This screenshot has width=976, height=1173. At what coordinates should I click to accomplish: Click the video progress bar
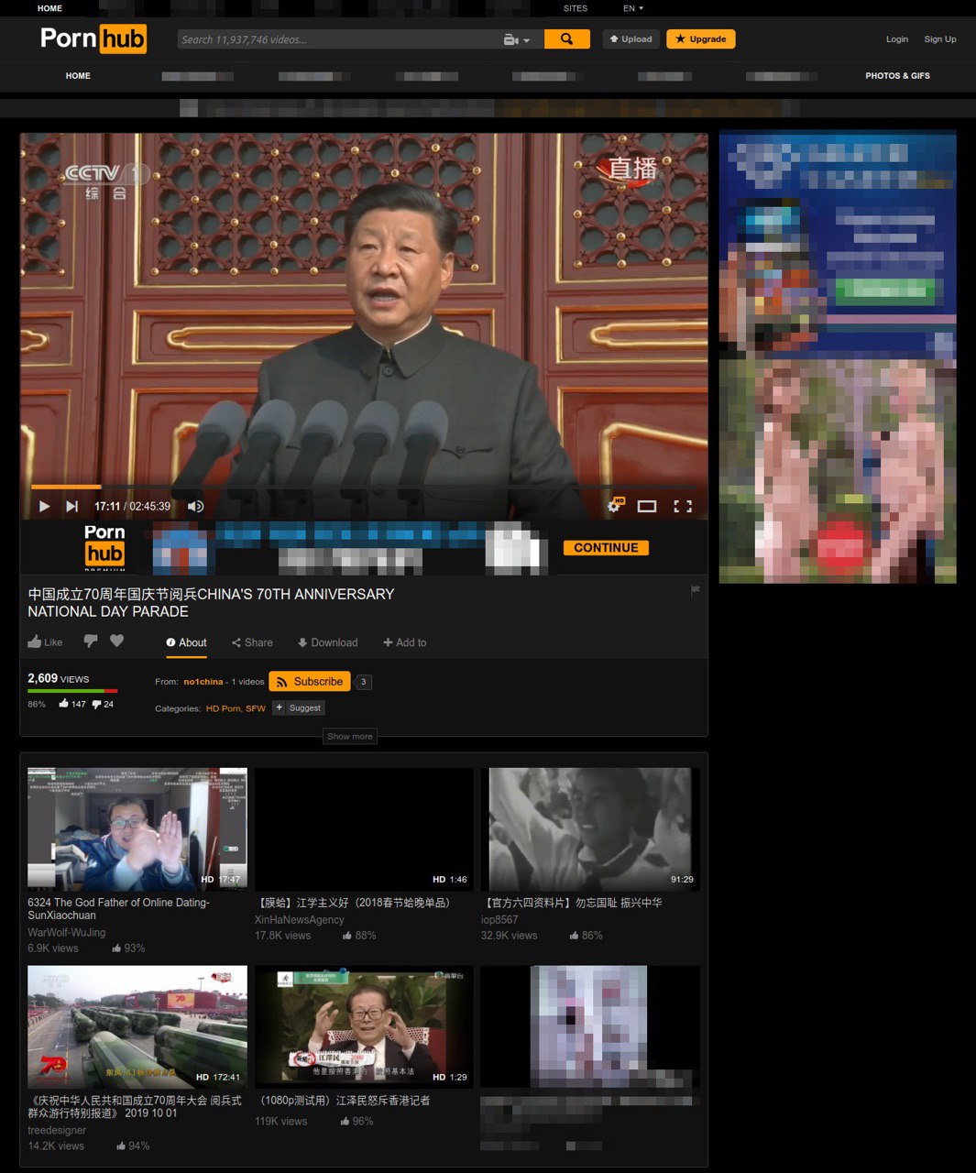click(363, 487)
